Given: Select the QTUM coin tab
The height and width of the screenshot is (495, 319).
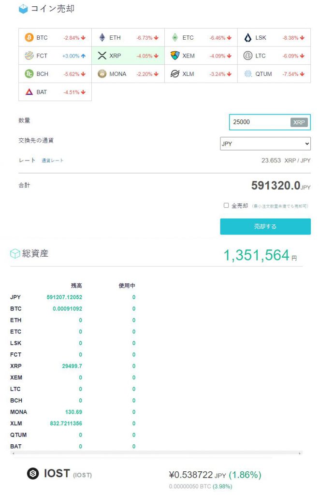Looking at the screenshot, I should tap(274, 74).
